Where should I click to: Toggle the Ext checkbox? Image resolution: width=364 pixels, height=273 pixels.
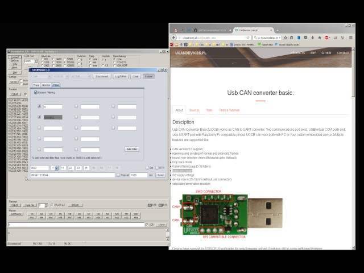(x=147, y=168)
